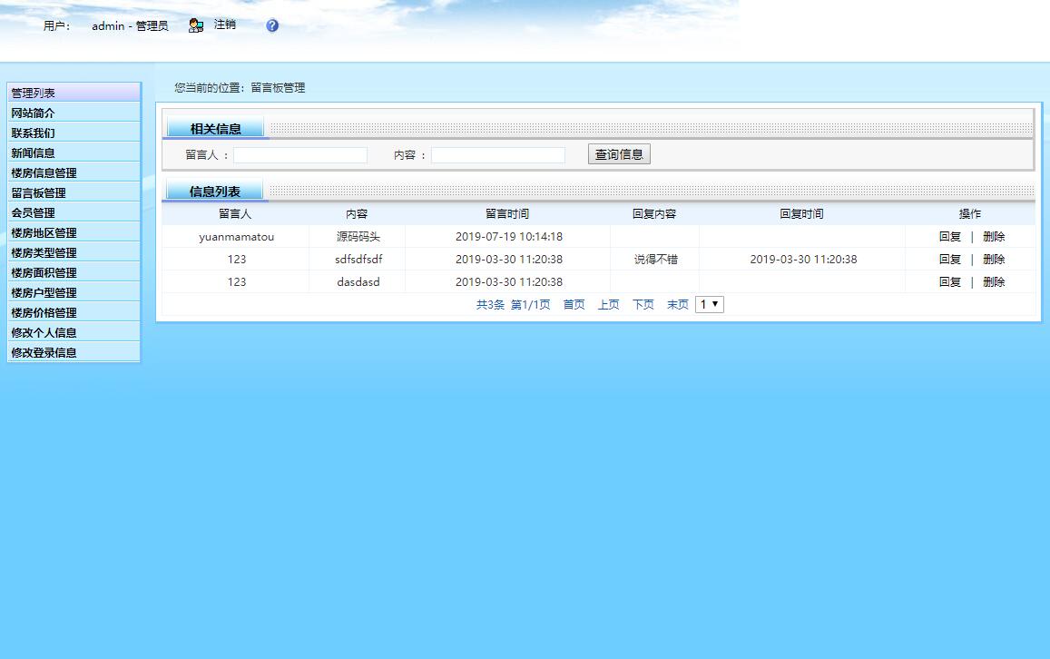Click the 留言人 search input field

(299, 153)
